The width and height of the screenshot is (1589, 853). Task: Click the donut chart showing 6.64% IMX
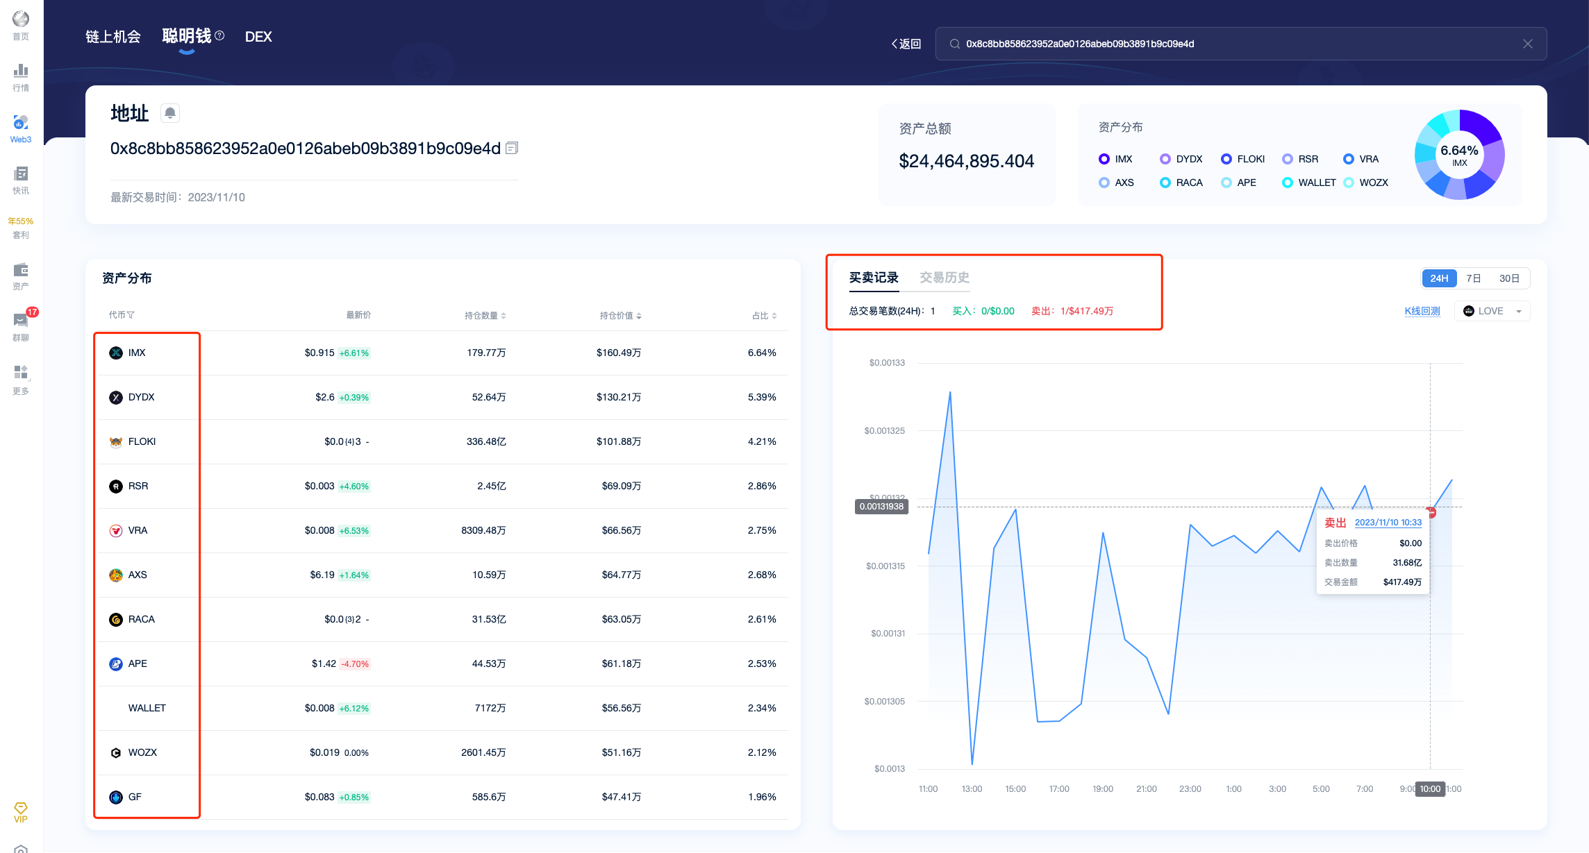1460,154
